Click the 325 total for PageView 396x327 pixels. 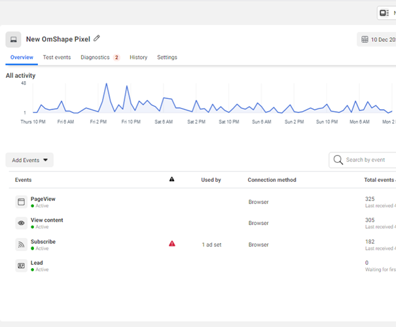tap(370, 199)
